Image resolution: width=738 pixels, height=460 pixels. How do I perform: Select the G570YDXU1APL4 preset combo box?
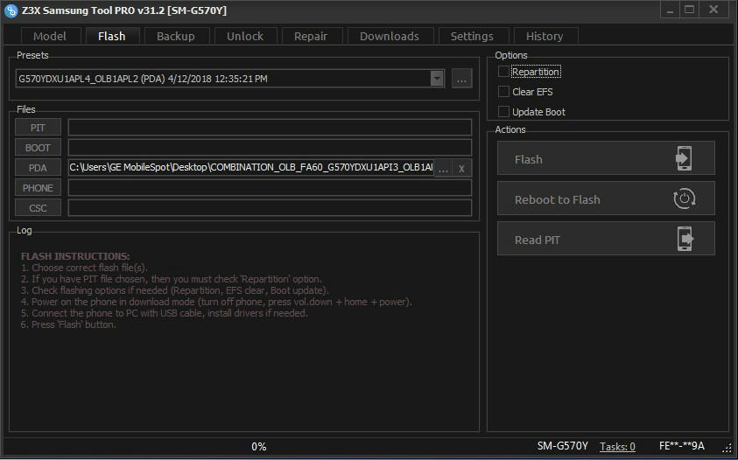click(229, 79)
